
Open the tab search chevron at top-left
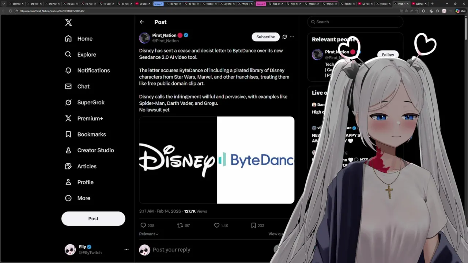[x=3, y=4]
